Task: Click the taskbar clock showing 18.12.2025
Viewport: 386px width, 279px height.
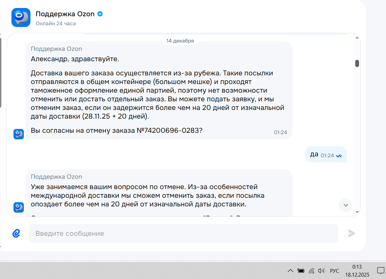Action: click(357, 271)
